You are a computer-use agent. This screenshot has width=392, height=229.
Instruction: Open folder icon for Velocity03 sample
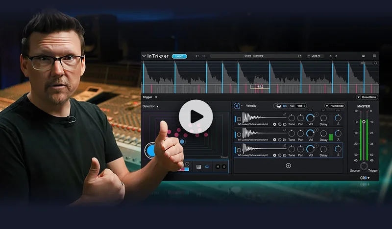click(285, 140)
